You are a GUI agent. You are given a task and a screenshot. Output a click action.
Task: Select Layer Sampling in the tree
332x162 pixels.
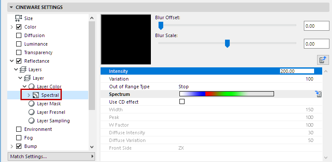point(53,121)
